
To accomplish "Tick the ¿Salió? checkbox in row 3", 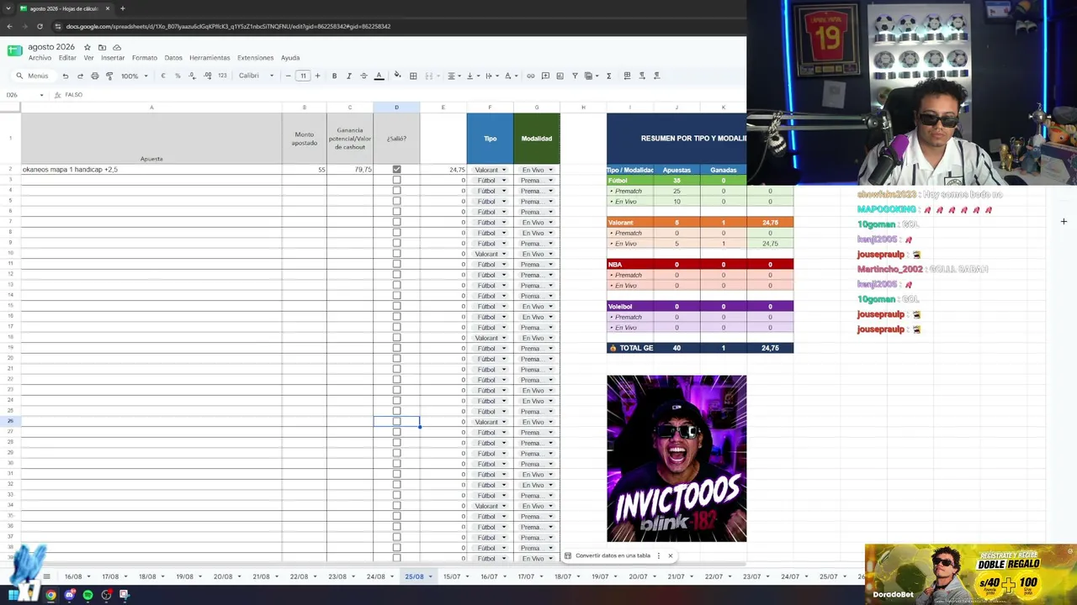I will (x=396, y=180).
